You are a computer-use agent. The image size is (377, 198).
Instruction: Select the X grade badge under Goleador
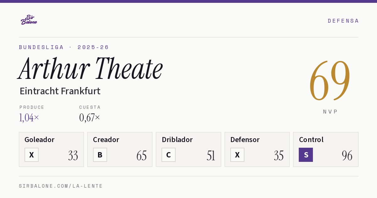31,155
